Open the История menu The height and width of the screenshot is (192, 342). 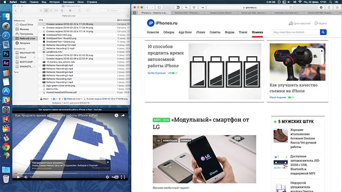pos(54,2)
